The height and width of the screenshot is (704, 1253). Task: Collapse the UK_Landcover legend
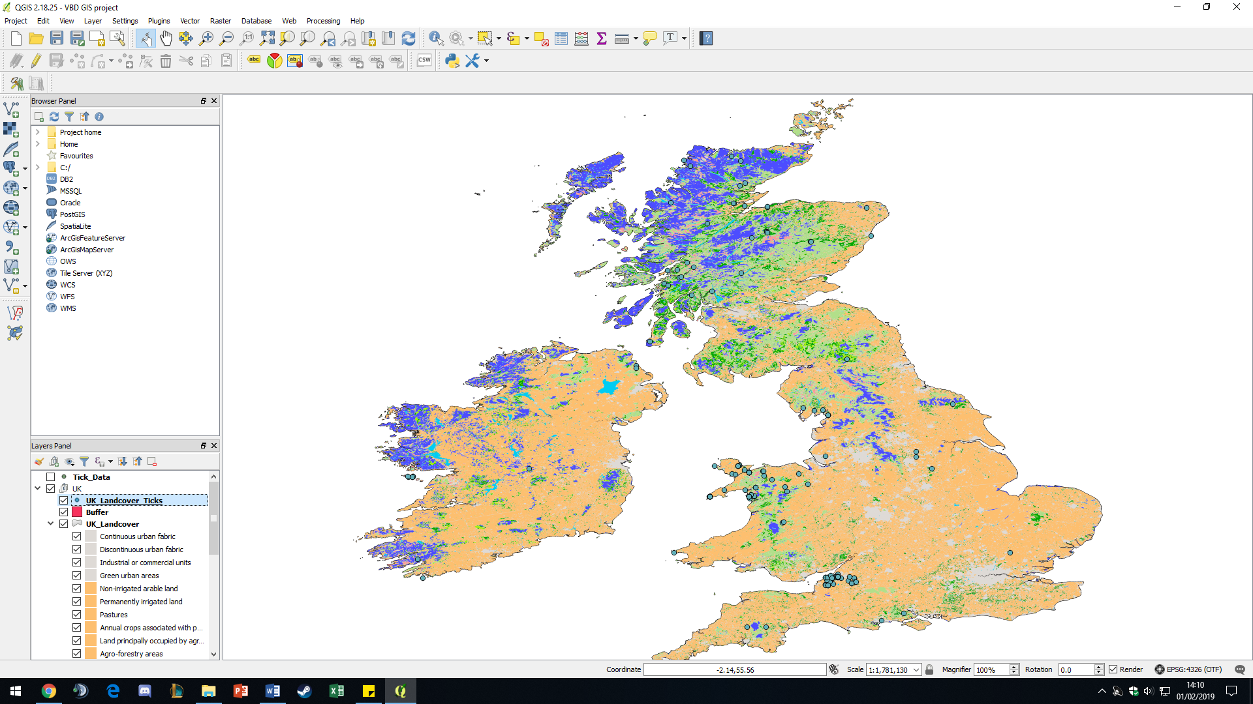click(51, 524)
